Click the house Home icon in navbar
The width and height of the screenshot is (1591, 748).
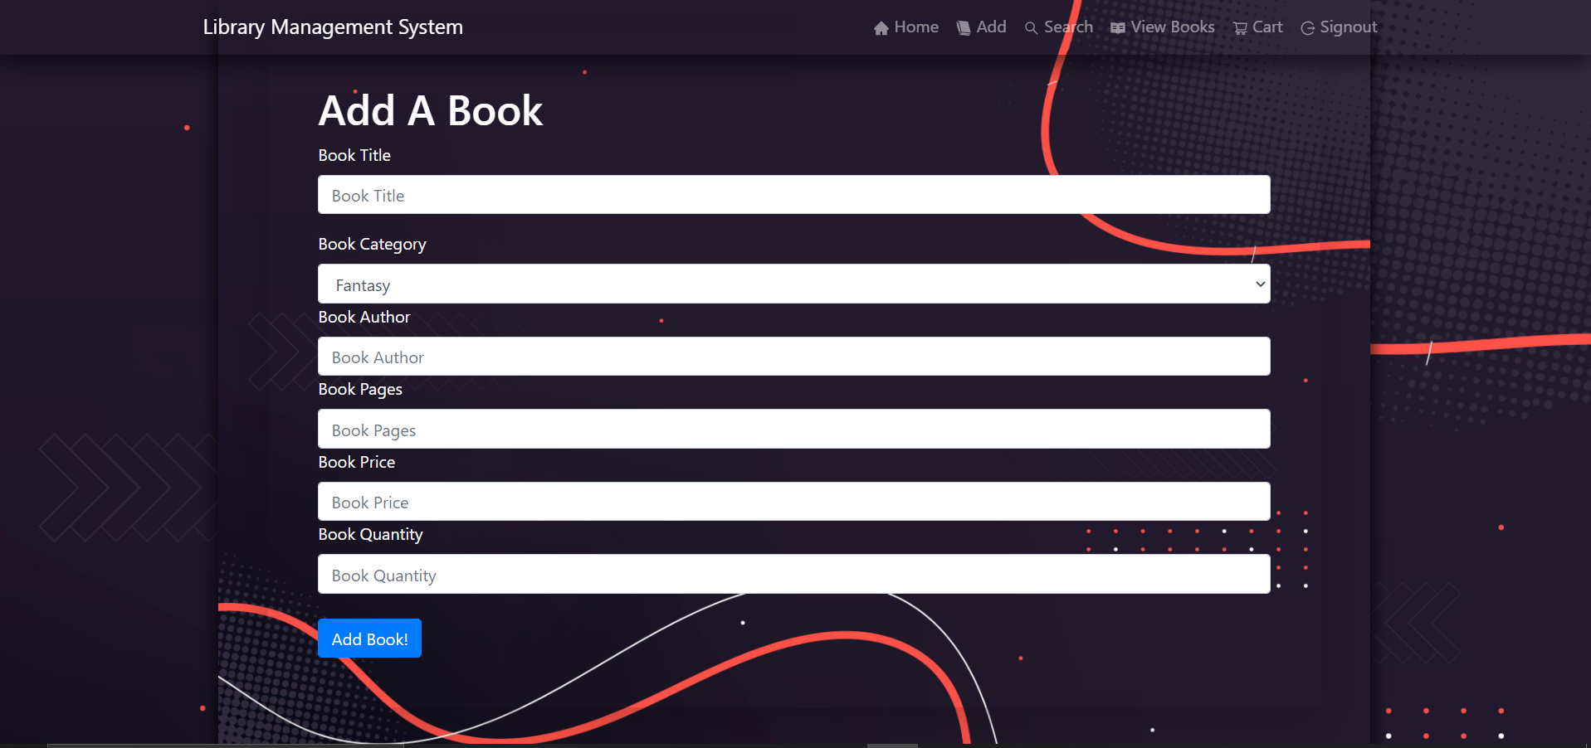coord(881,27)
